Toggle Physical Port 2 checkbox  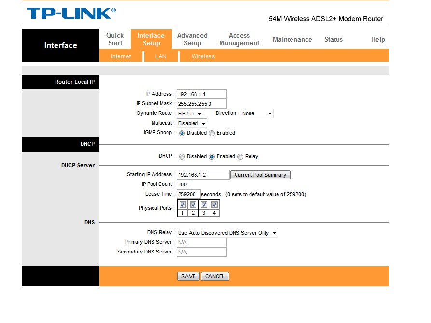(x=193, y=205)
